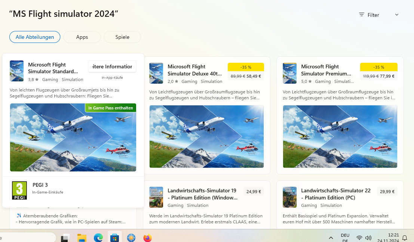414x242 pixels.
Task: Switch to the Spiele category pill
Action: pyautogui.click(x=122, y=37)
